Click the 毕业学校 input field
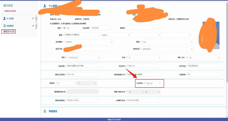Viewport: 228px width, 121px height. click(83, 66)
